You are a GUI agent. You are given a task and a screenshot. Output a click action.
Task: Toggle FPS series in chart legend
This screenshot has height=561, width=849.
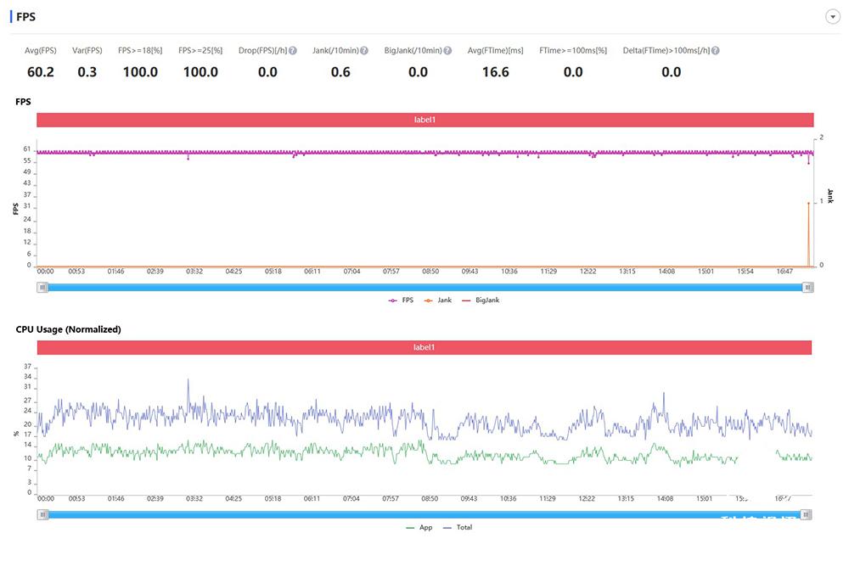click(401, 300)
